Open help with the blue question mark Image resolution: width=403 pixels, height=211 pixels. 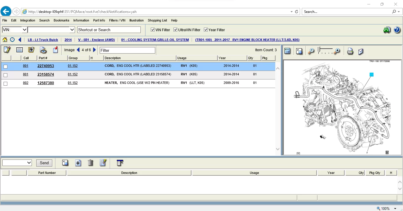coord(397,30)
